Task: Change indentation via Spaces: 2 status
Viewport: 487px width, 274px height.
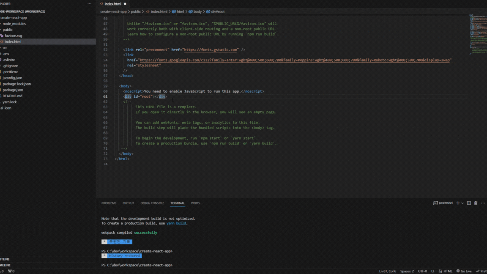Action: [407, 271]
